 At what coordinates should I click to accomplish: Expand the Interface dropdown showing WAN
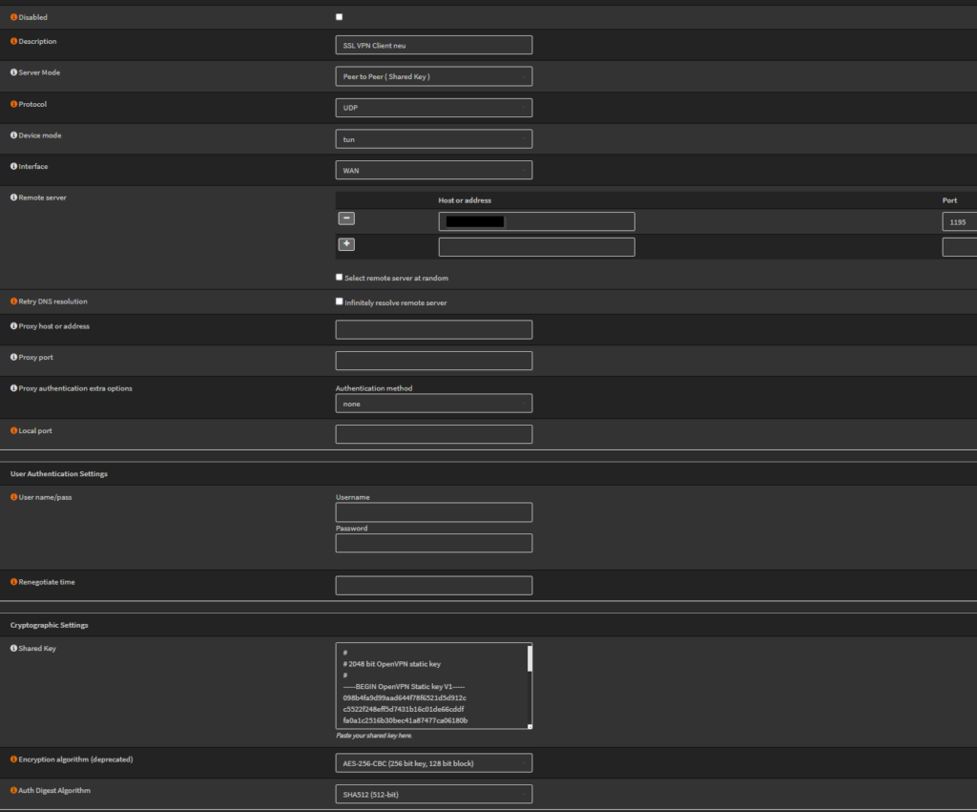pos(433,170)
